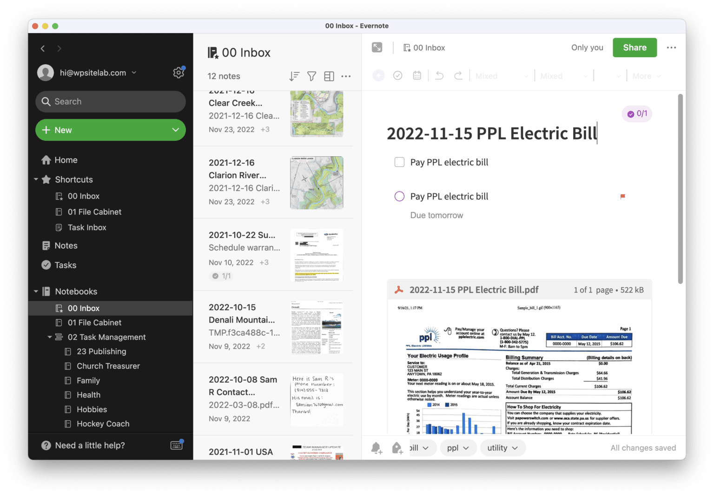Screen dimensions: 714x497
Task: Add a tag with tag icon
Action: click(397, 448)
